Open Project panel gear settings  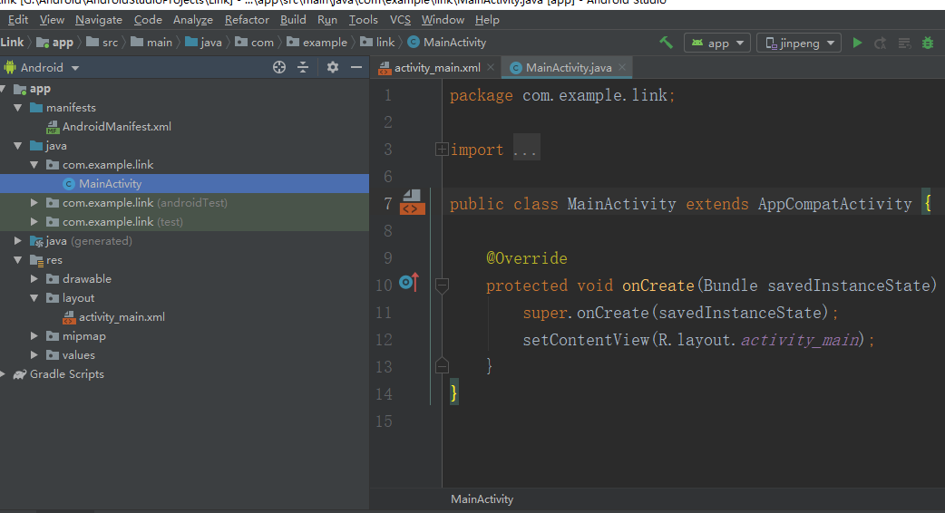[333, 67]
